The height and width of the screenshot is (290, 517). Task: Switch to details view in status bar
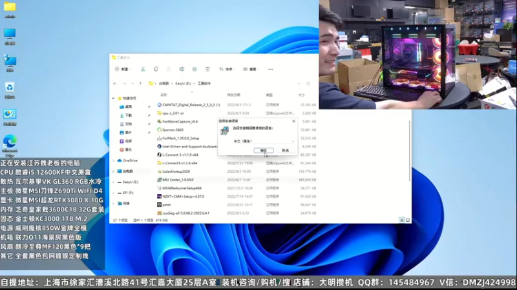[x=401, y=220]
